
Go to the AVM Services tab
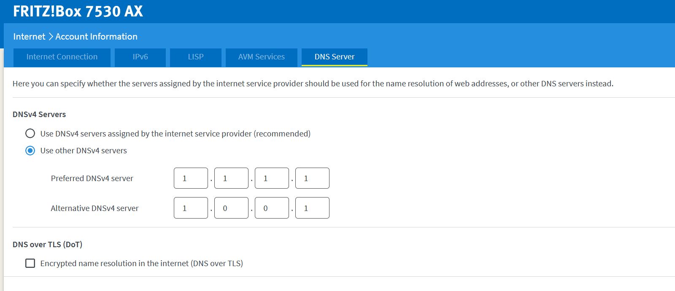pos(262,57)
